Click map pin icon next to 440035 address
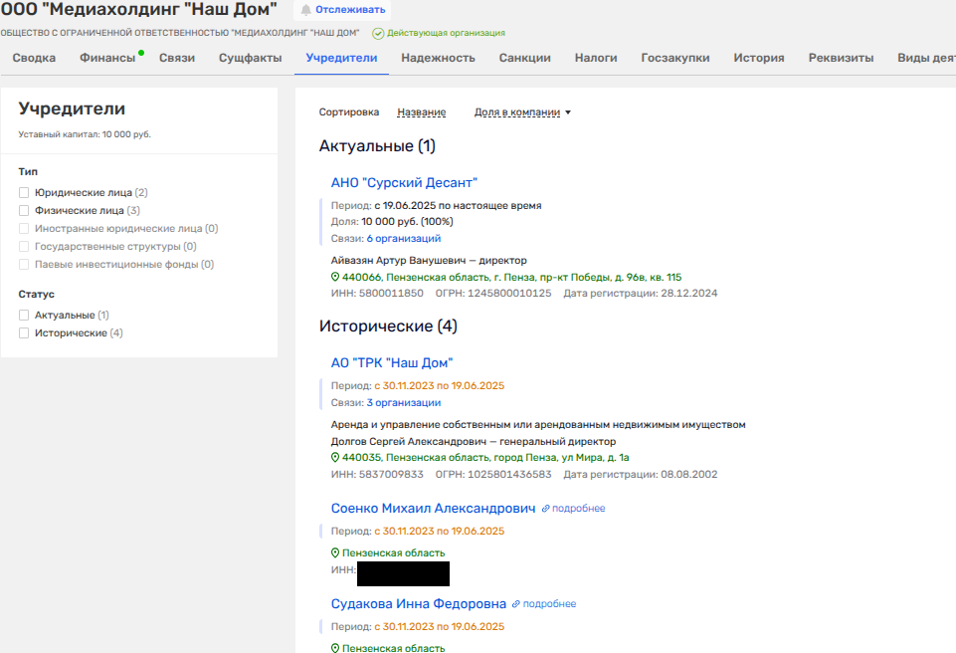 click(335, 457)
